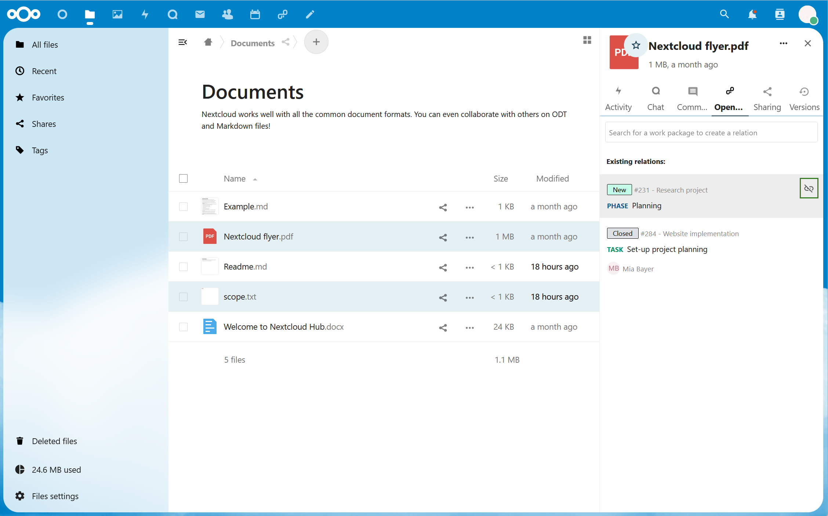
Task: Switch files view to grid layout
Action: click(587, 40)
